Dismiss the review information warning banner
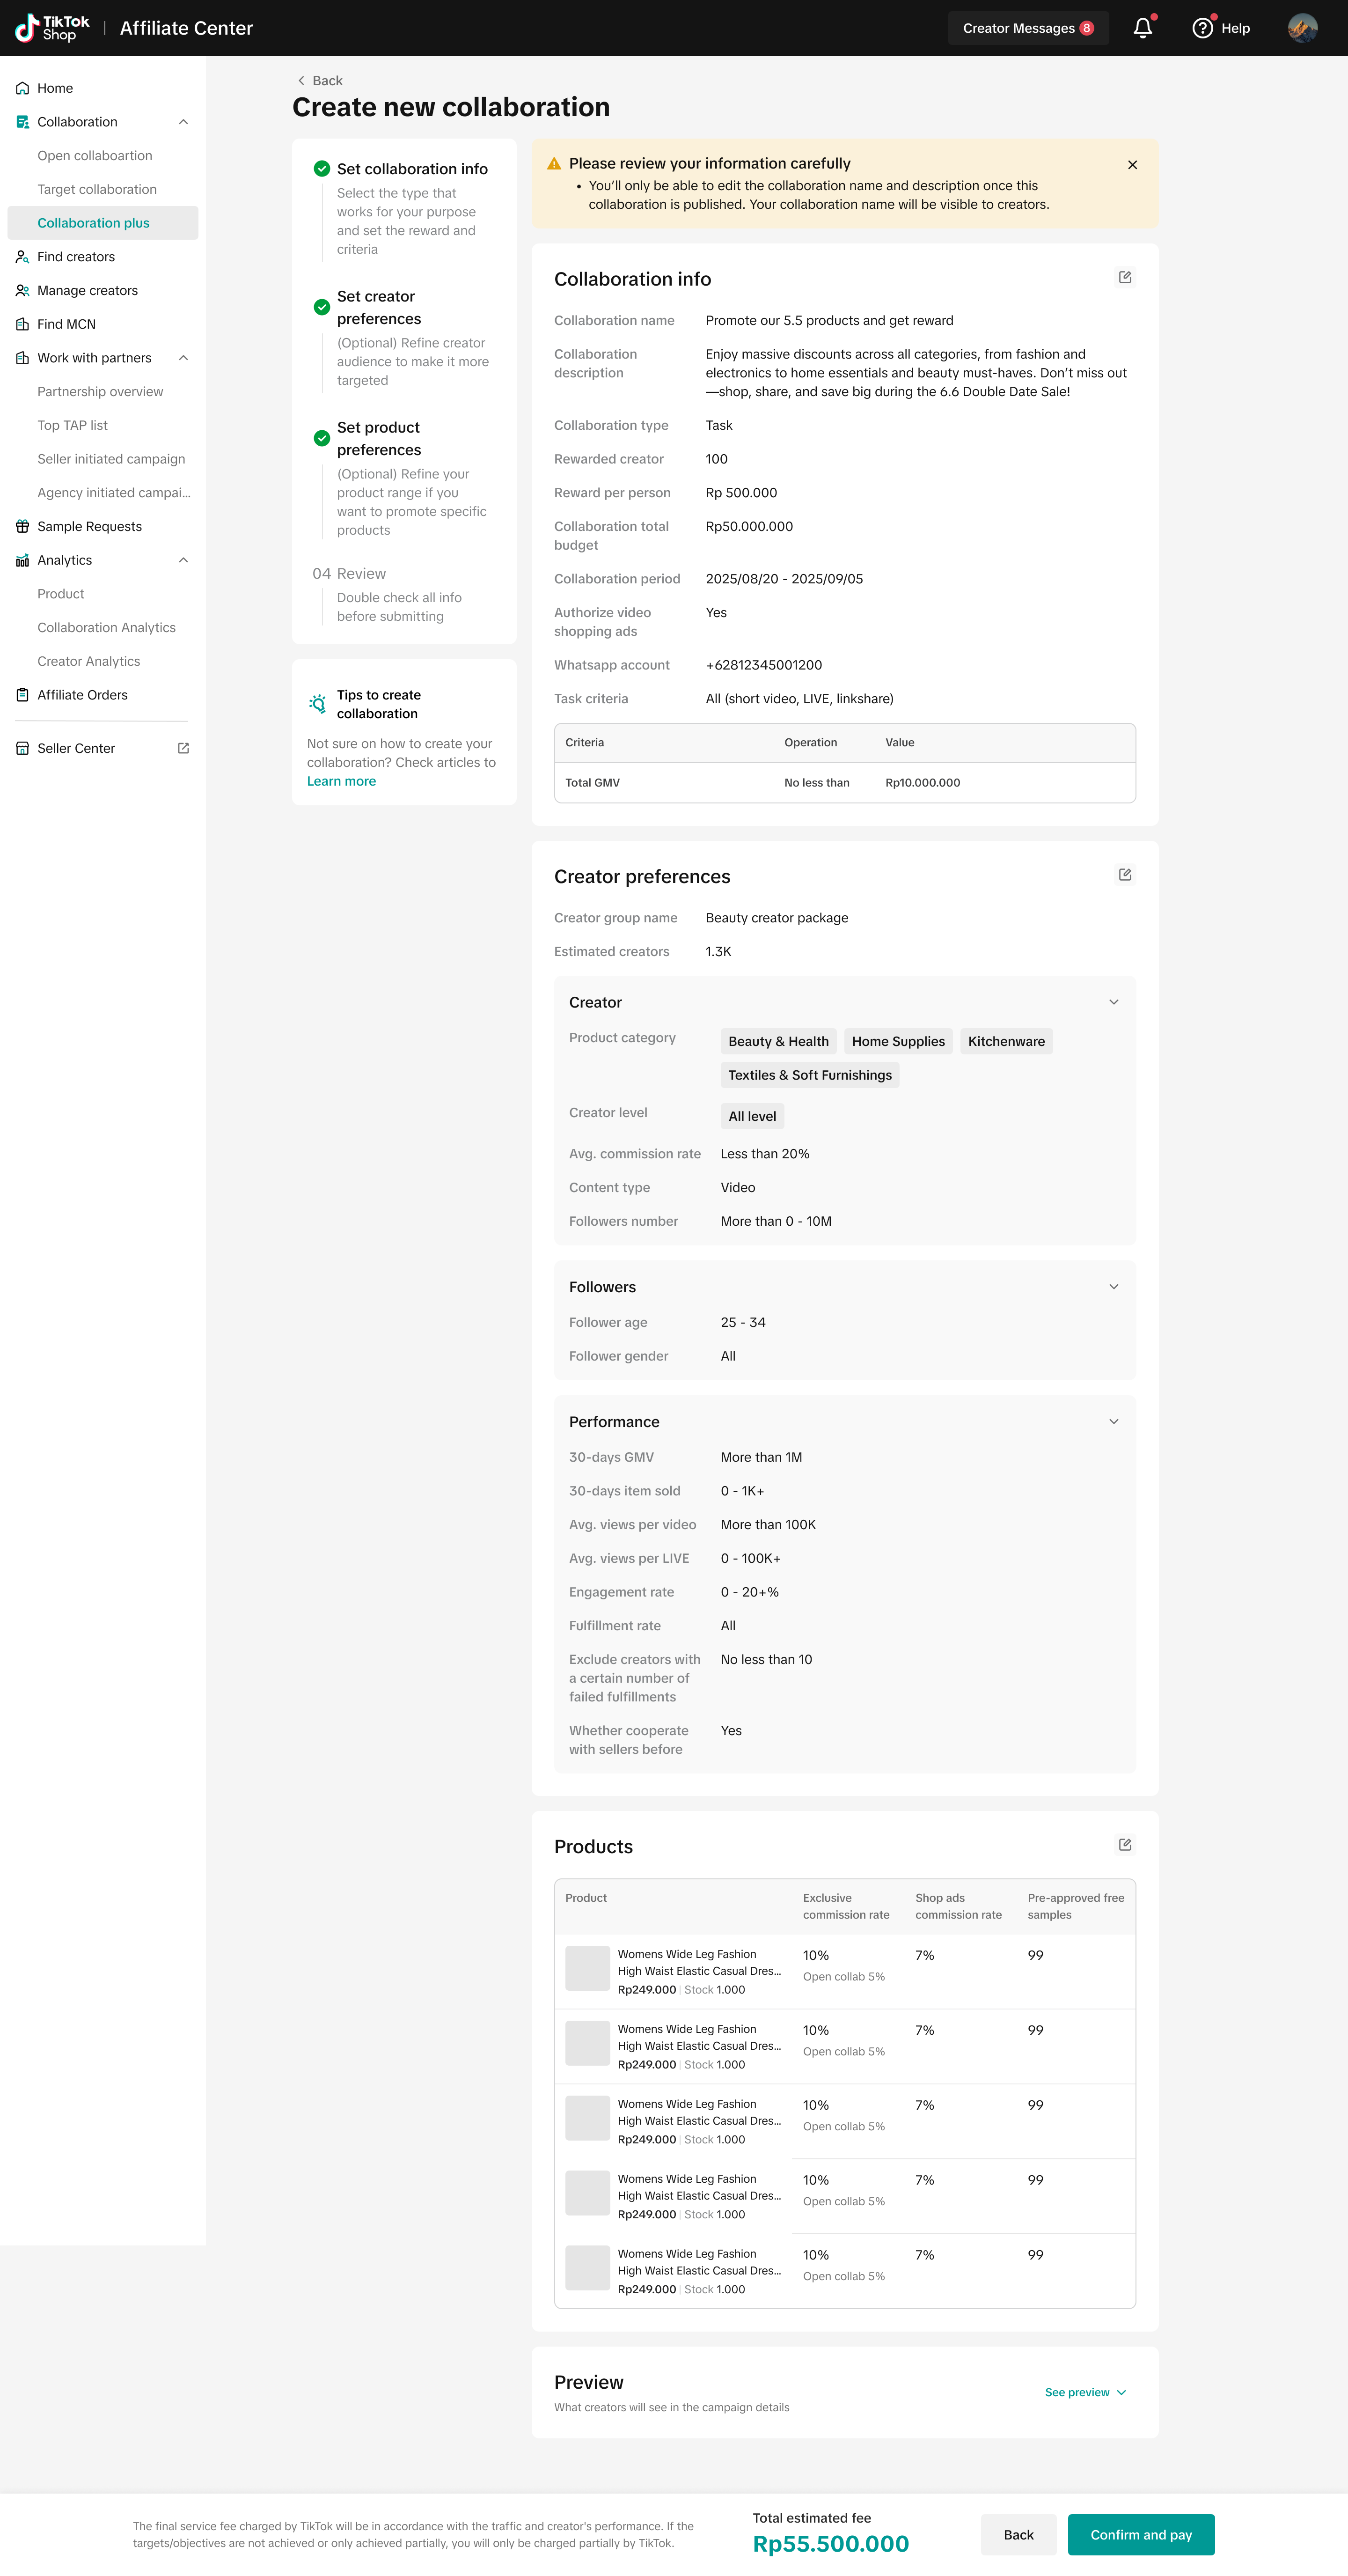This screenshot has width=1348, height=2576. [1132, 165]
